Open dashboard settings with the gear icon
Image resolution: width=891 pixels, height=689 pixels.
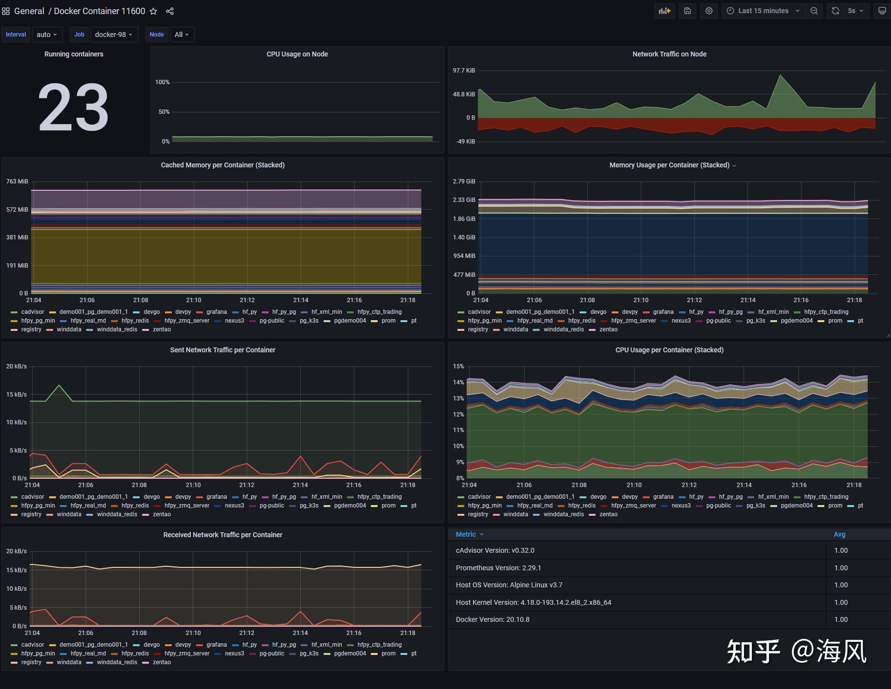(x=709, y=11)
